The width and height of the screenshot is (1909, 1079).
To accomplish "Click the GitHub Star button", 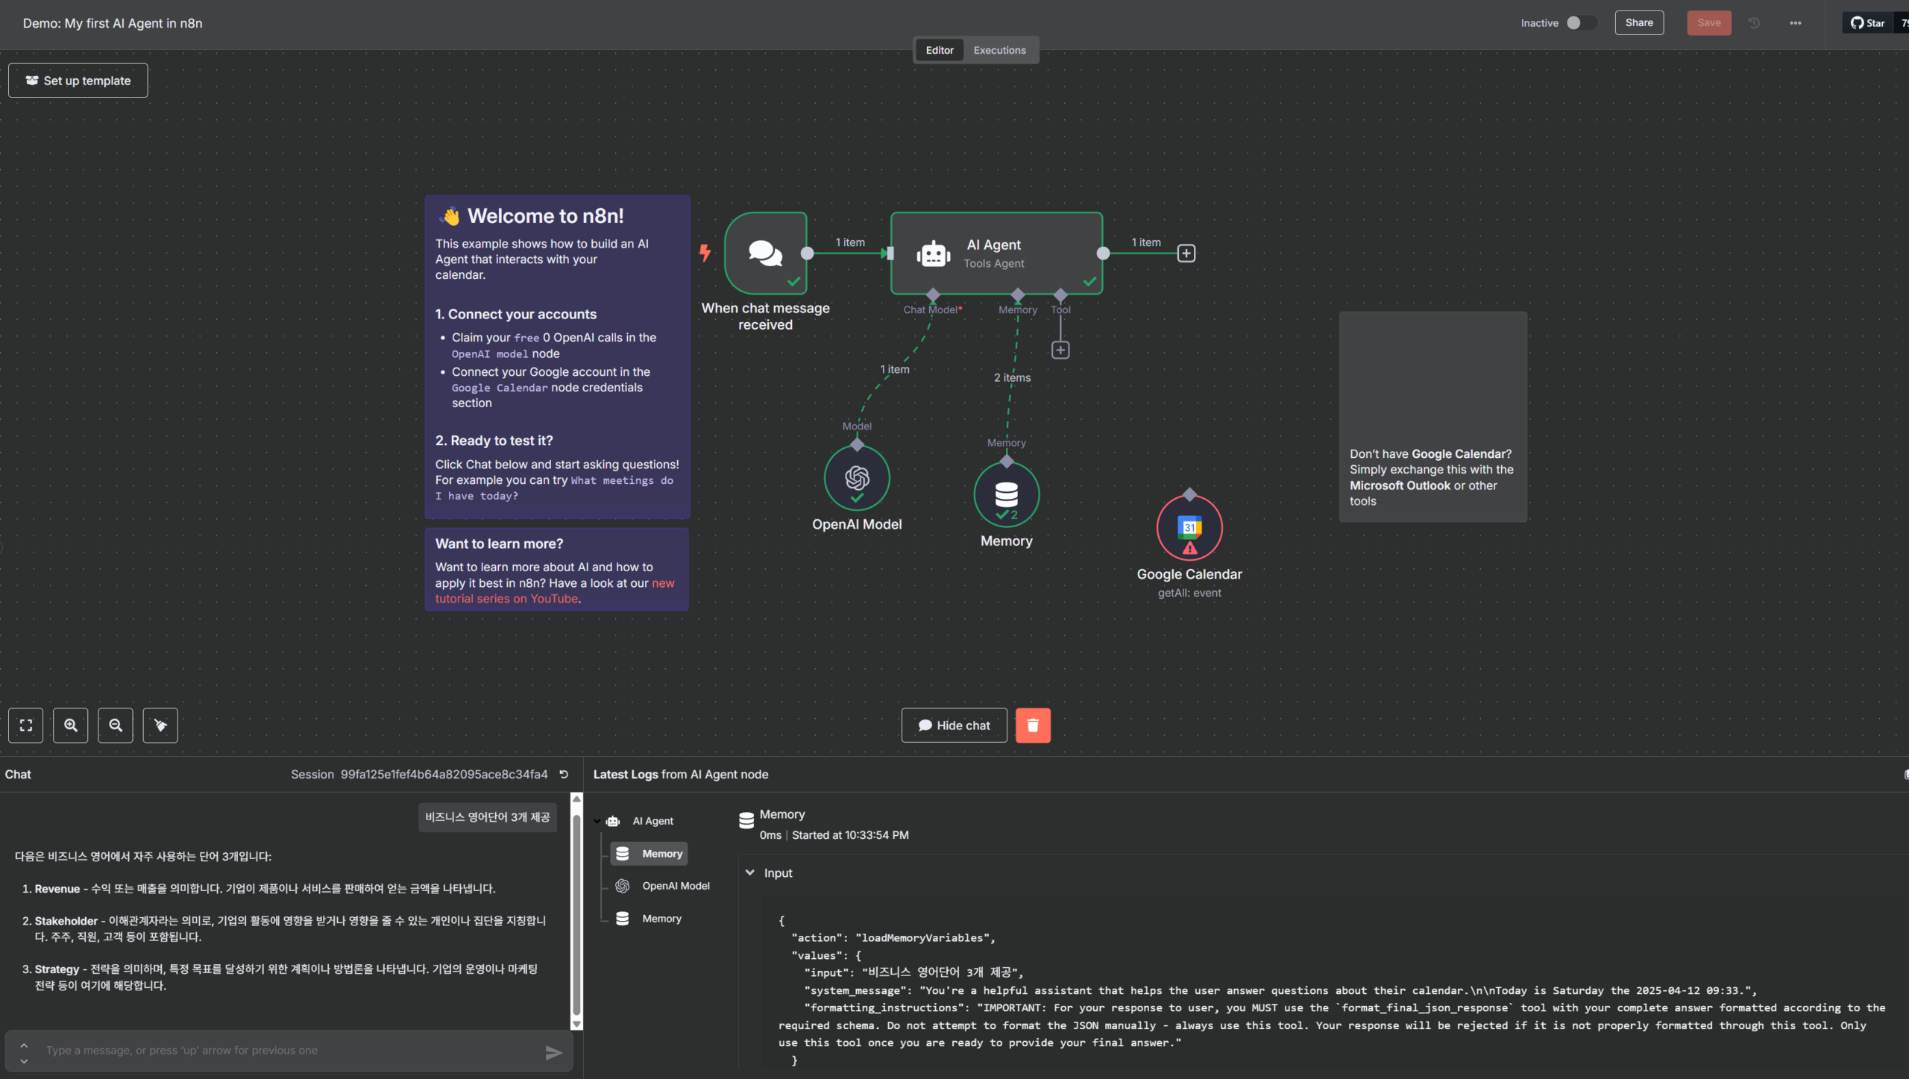I will tap(1868, 23).
